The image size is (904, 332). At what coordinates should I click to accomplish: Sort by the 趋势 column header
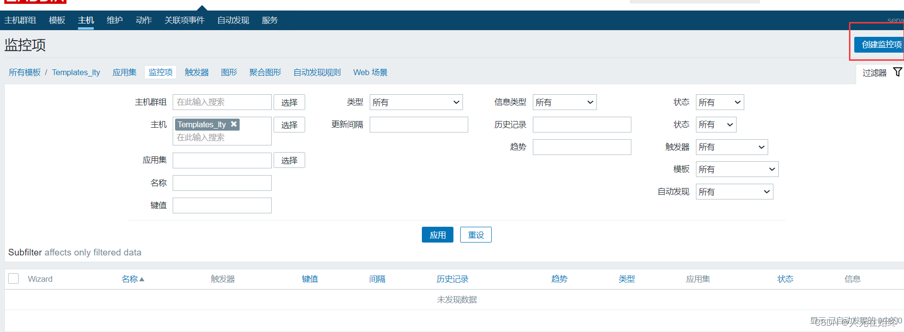(x=559, y=279)
